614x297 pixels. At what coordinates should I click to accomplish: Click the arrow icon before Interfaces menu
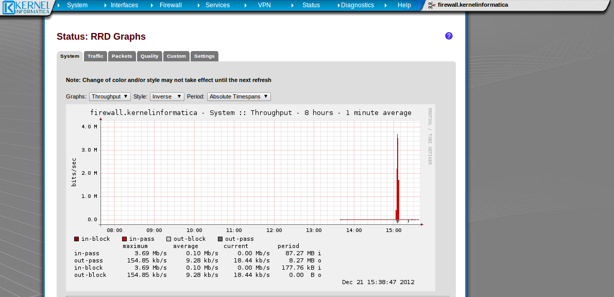[x=106, y=6]
